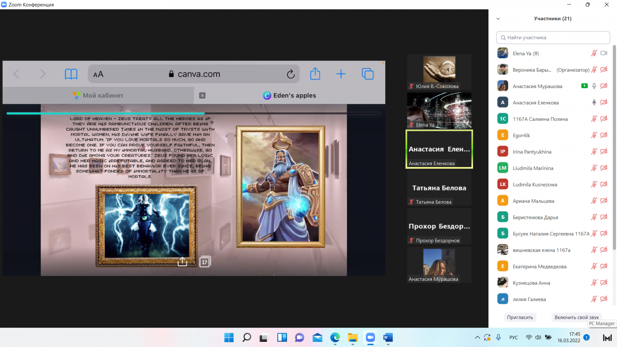Click the lightning Zeus framed image

[146, 226]
